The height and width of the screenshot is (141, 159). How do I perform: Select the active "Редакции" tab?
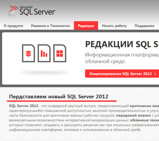tap(86, 26)
